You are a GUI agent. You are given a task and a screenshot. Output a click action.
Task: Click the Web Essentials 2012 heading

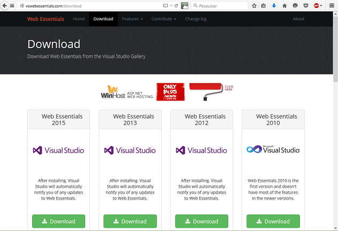coord(205,119)
